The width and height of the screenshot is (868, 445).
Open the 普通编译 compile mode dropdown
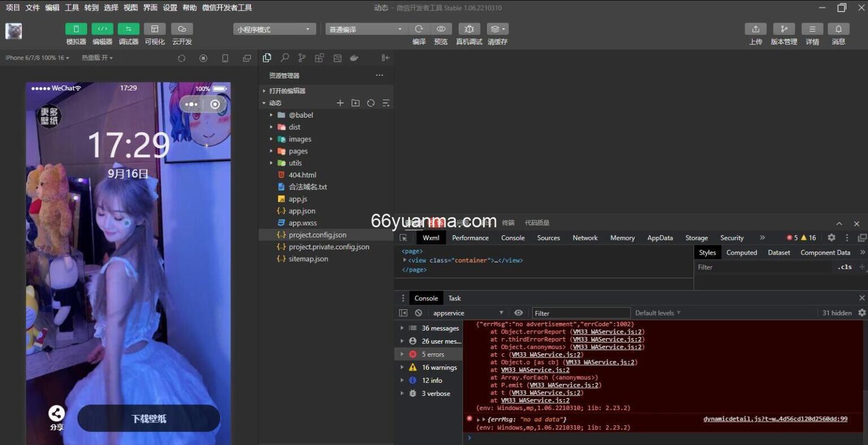tap(365, 29)
